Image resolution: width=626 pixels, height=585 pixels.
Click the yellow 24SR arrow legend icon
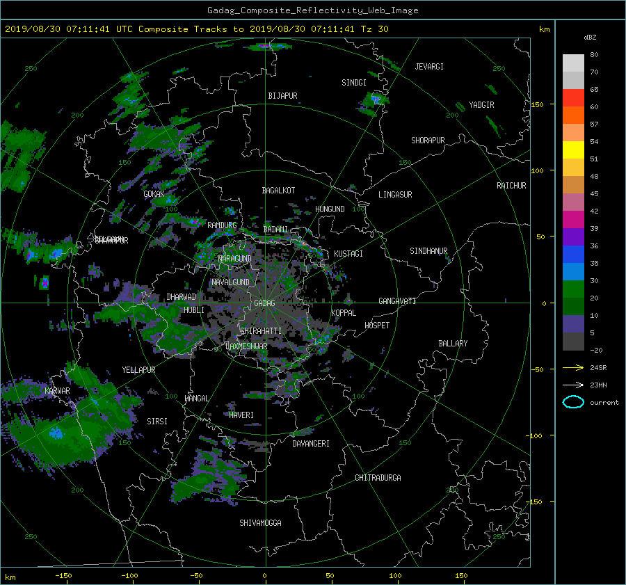(573, 367)
